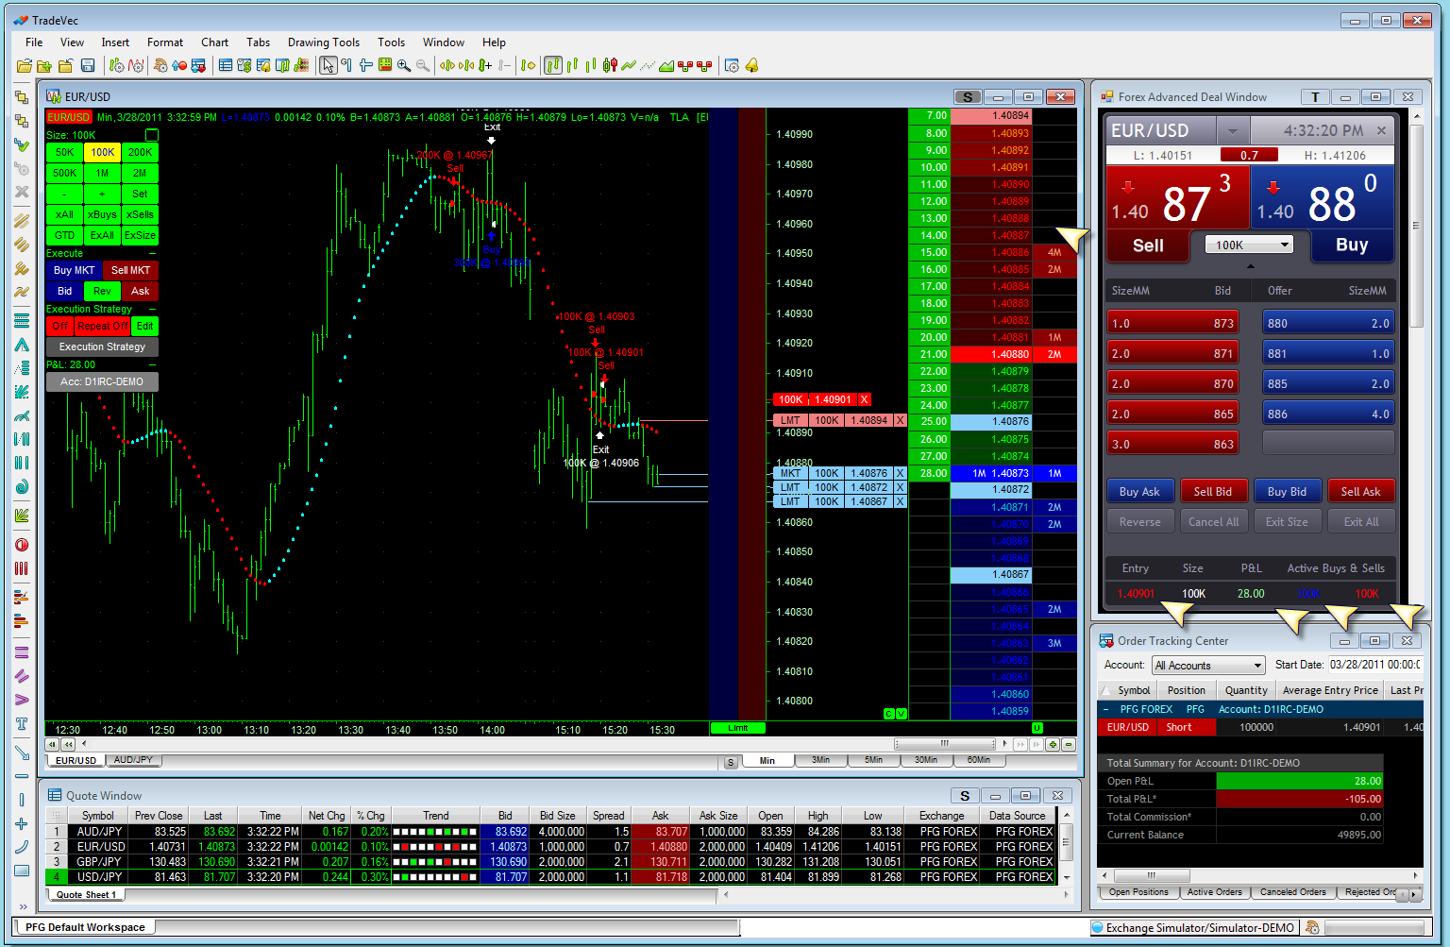The image size is (1450, 947).
Task: Click the blue checkmark icon in left toolbar
Action: 22,144
